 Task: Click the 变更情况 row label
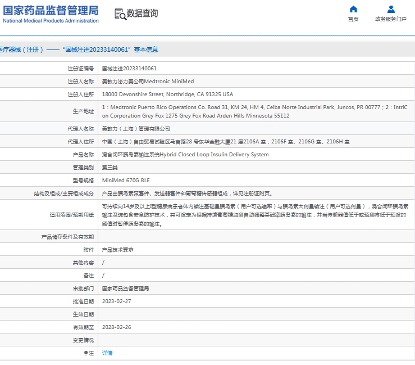click(x=83, y=340)
